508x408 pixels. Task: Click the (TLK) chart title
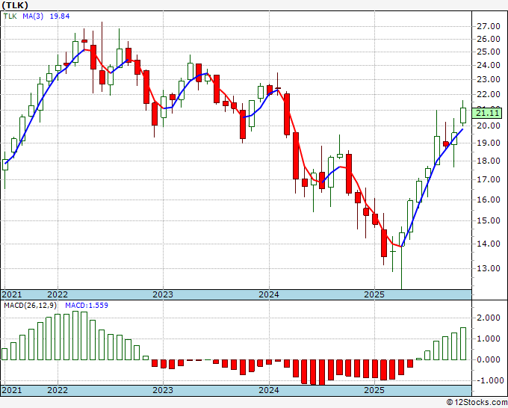pyautogui.click(x=15, y=5)
